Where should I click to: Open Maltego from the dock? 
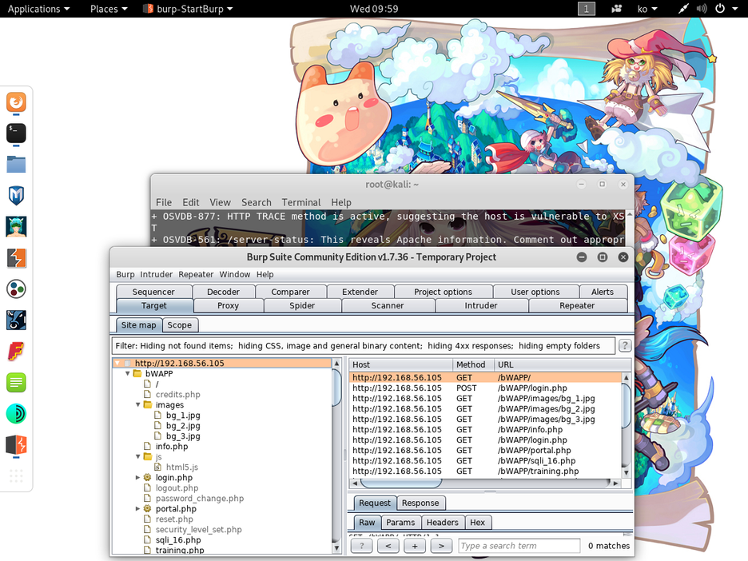coord(16,289)
